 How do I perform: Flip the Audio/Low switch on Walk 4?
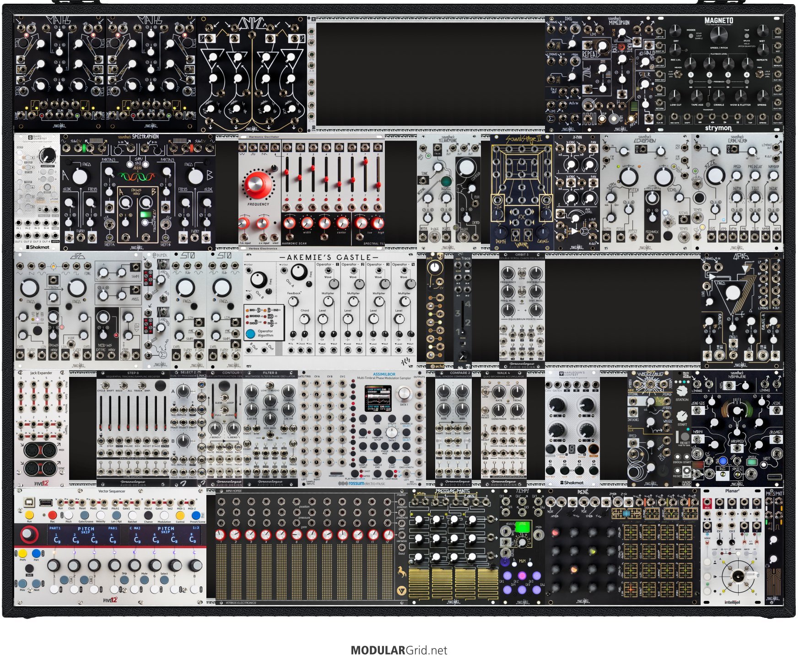click(486, 392)
